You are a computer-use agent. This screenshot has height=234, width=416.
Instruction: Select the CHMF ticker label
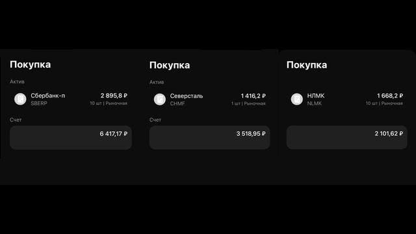point(177,104)
